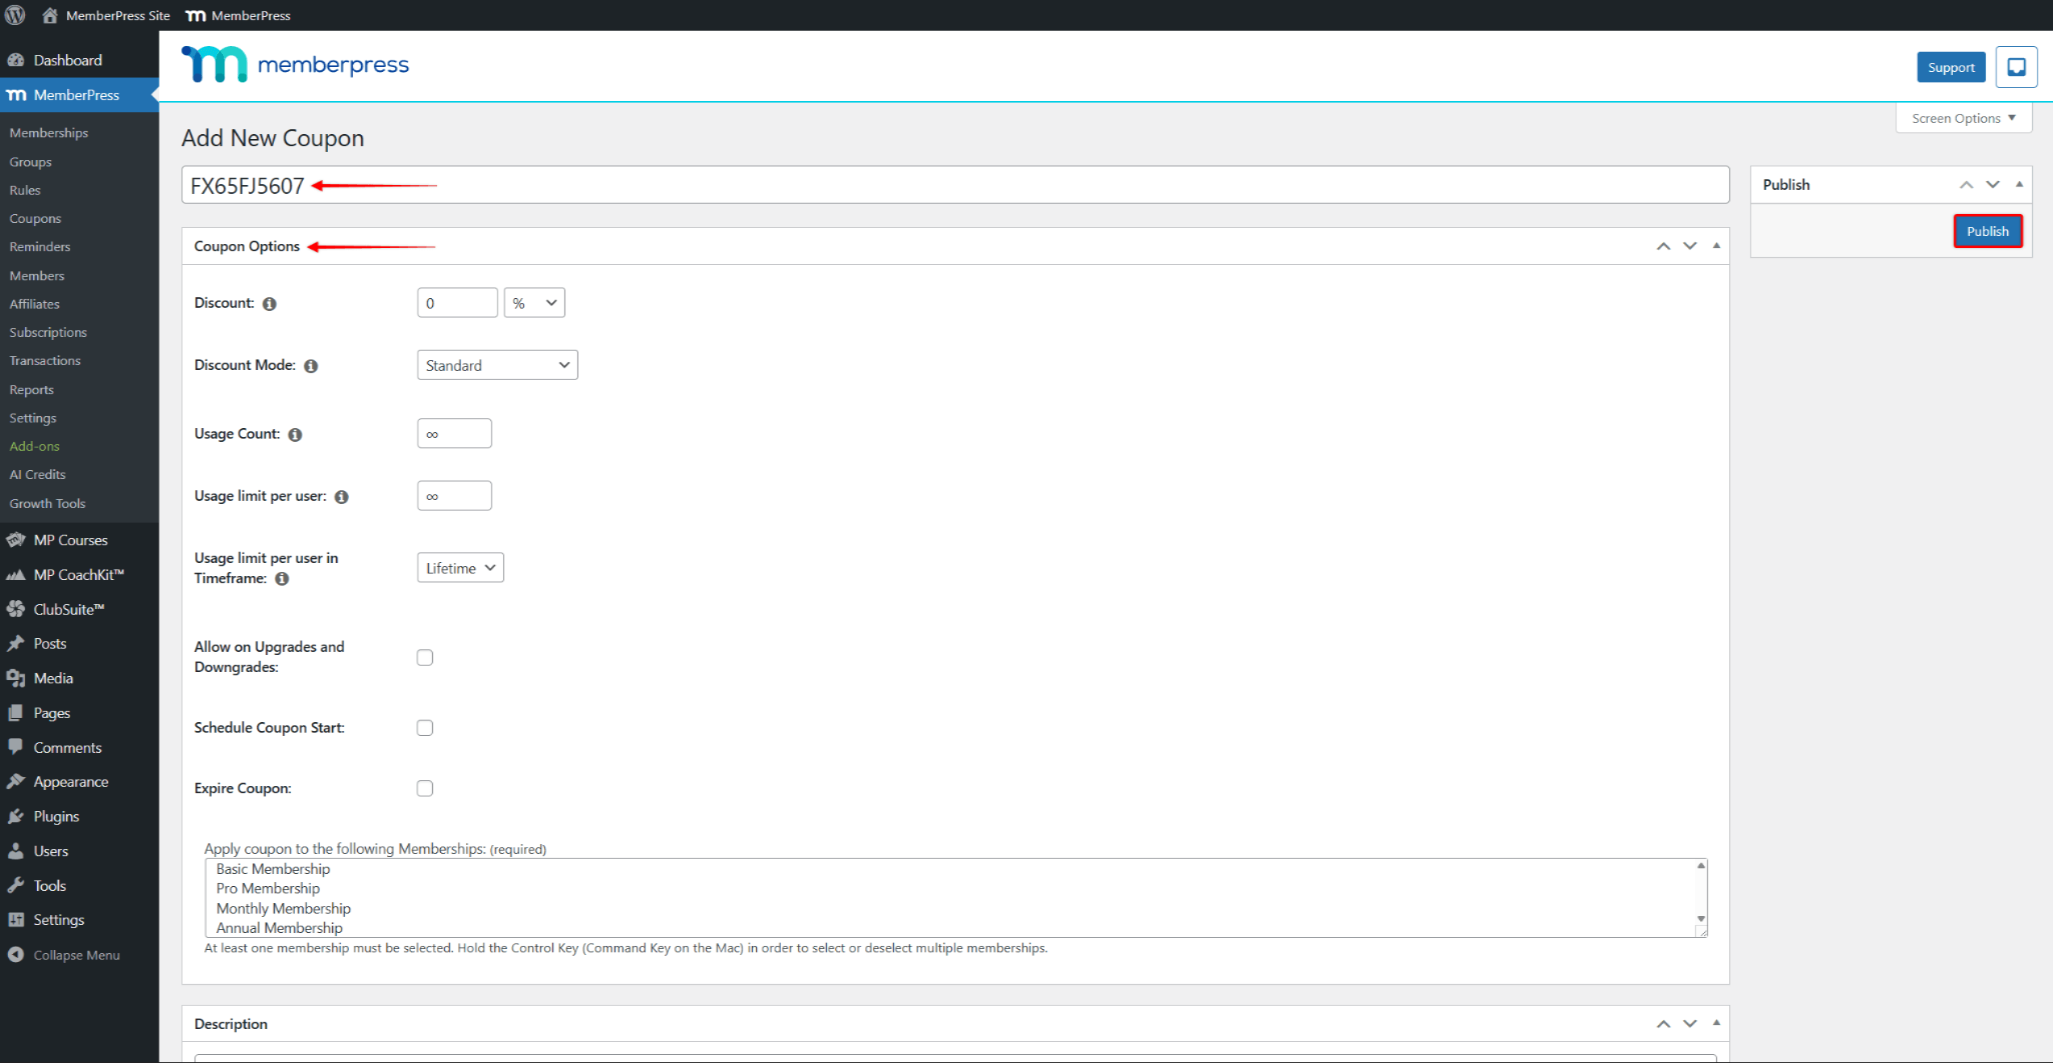
Task: Open the Lifetime timeframe dropdown
Action: click(x=460, y=568)
